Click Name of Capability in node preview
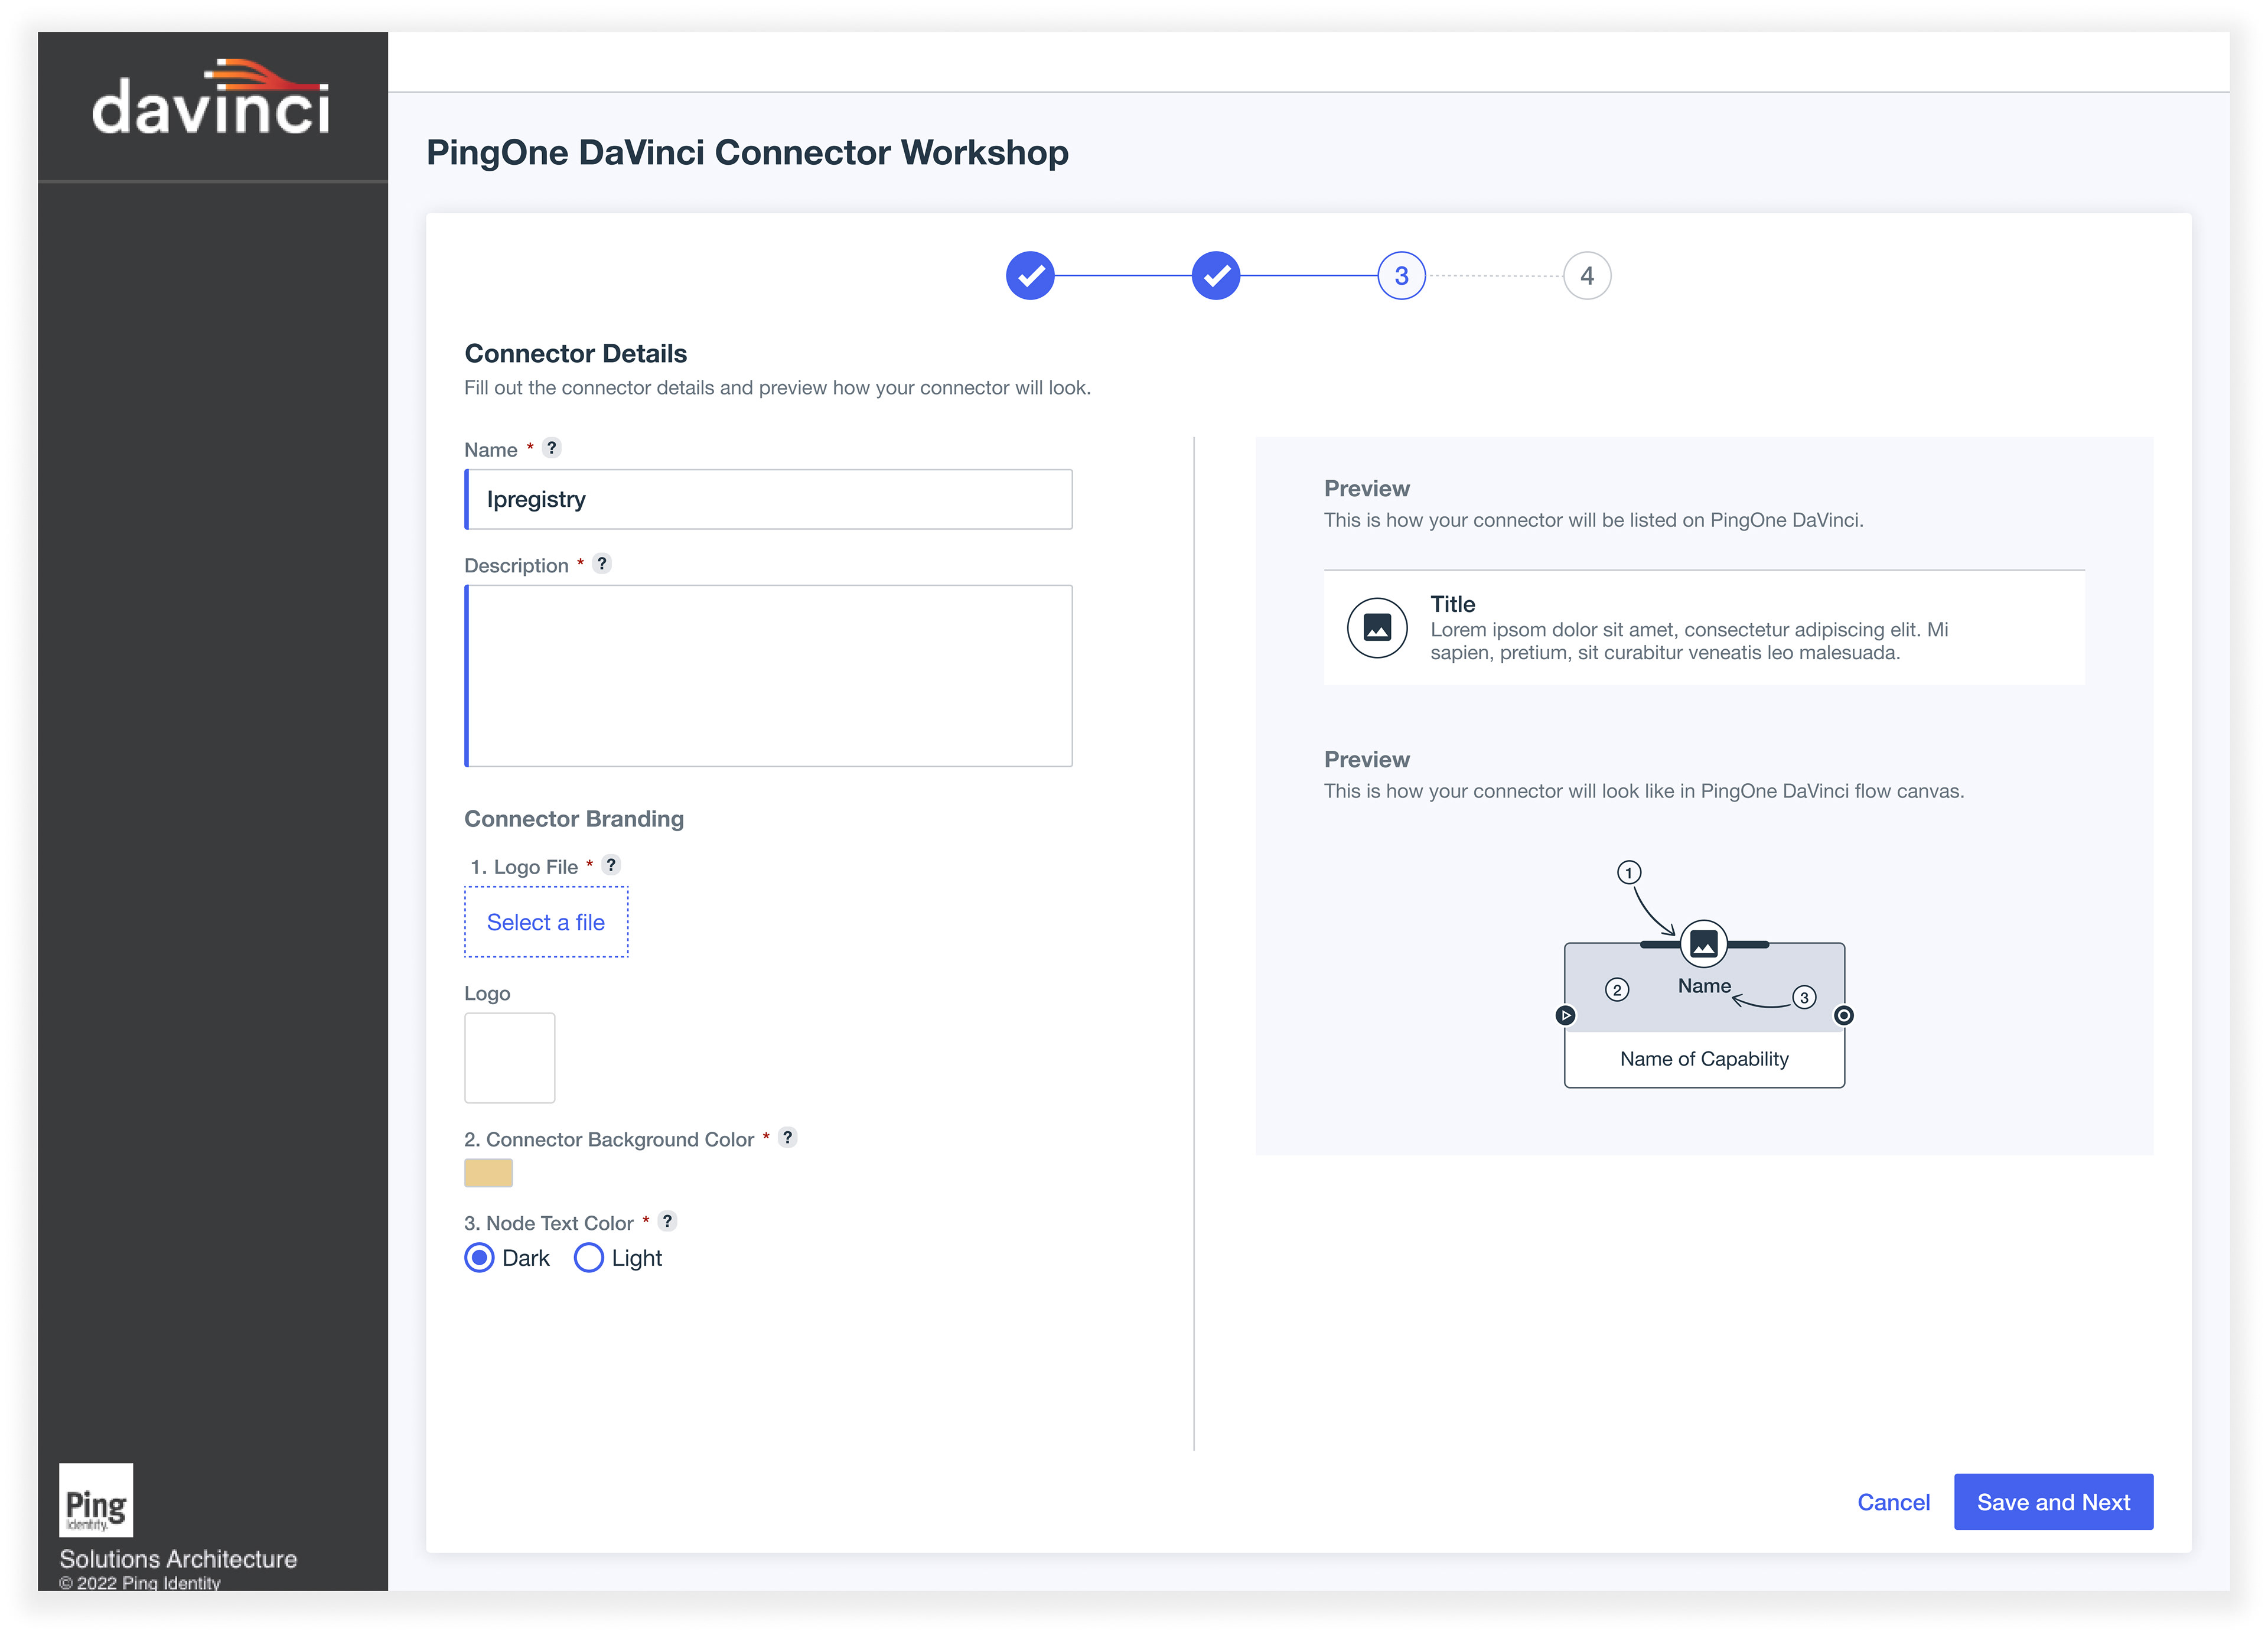The image size is (2268, 1635). click(1704, 1059)
